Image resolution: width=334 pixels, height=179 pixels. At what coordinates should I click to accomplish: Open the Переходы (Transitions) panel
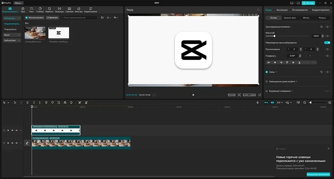59,10
